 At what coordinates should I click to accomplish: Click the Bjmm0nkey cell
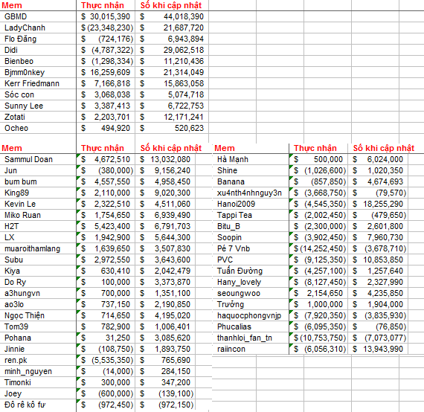pyautogui.click(x=38, y=72)
